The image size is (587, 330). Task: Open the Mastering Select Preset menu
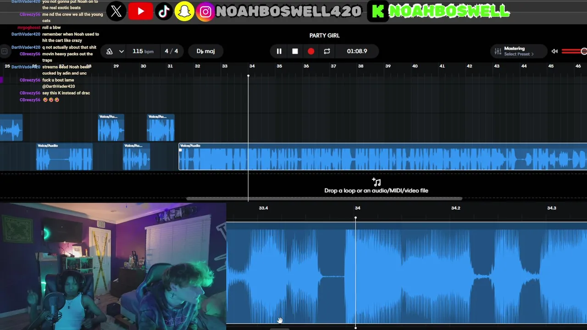point(519,51)
